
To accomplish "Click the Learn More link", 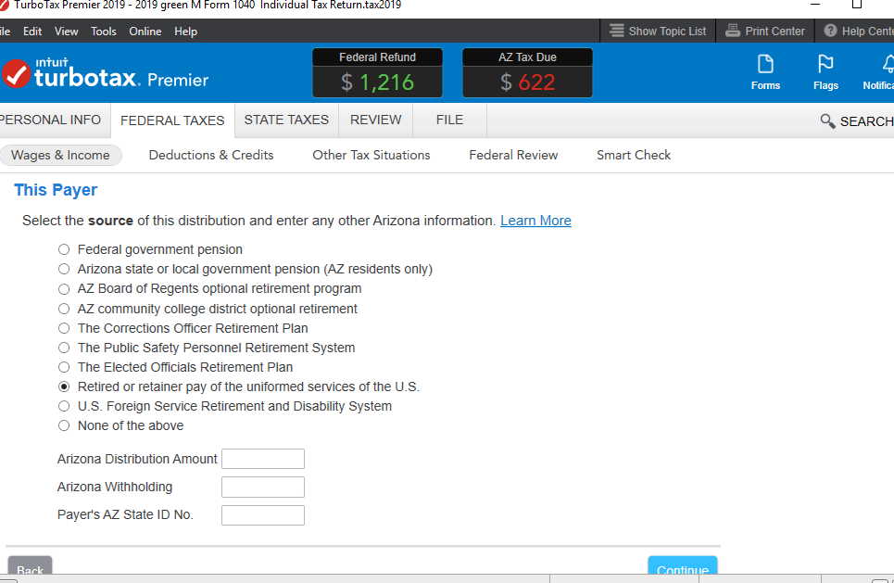I will point(535,221).
